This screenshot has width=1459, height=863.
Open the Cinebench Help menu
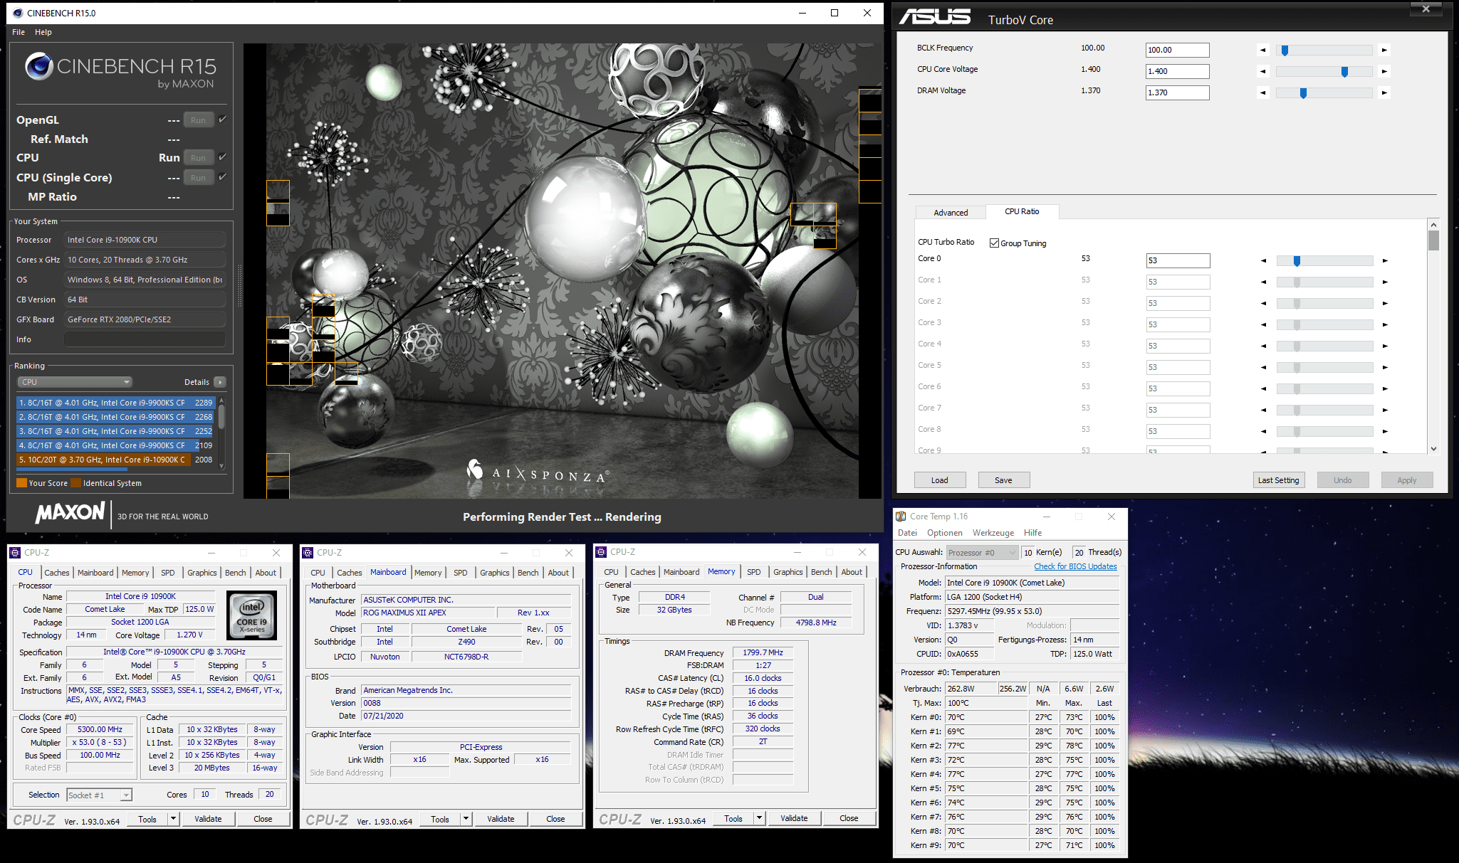(43, 32)
